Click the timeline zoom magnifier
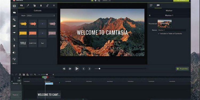Image resolution: width=200 pixels, height=100 pixels. click(x=35, y=75)
